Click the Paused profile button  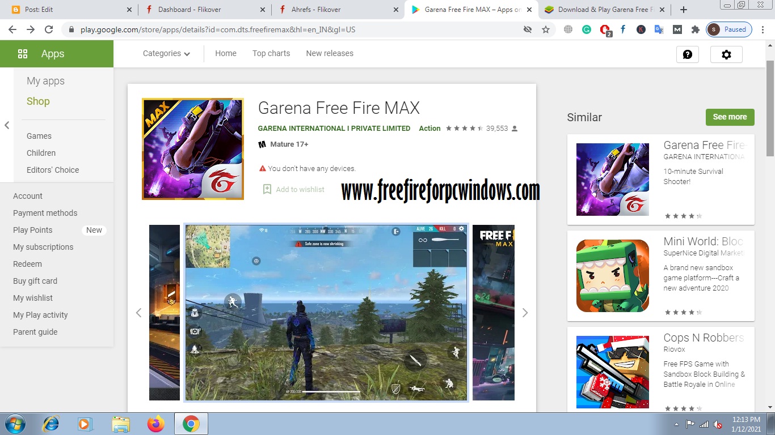pos(730,29)
